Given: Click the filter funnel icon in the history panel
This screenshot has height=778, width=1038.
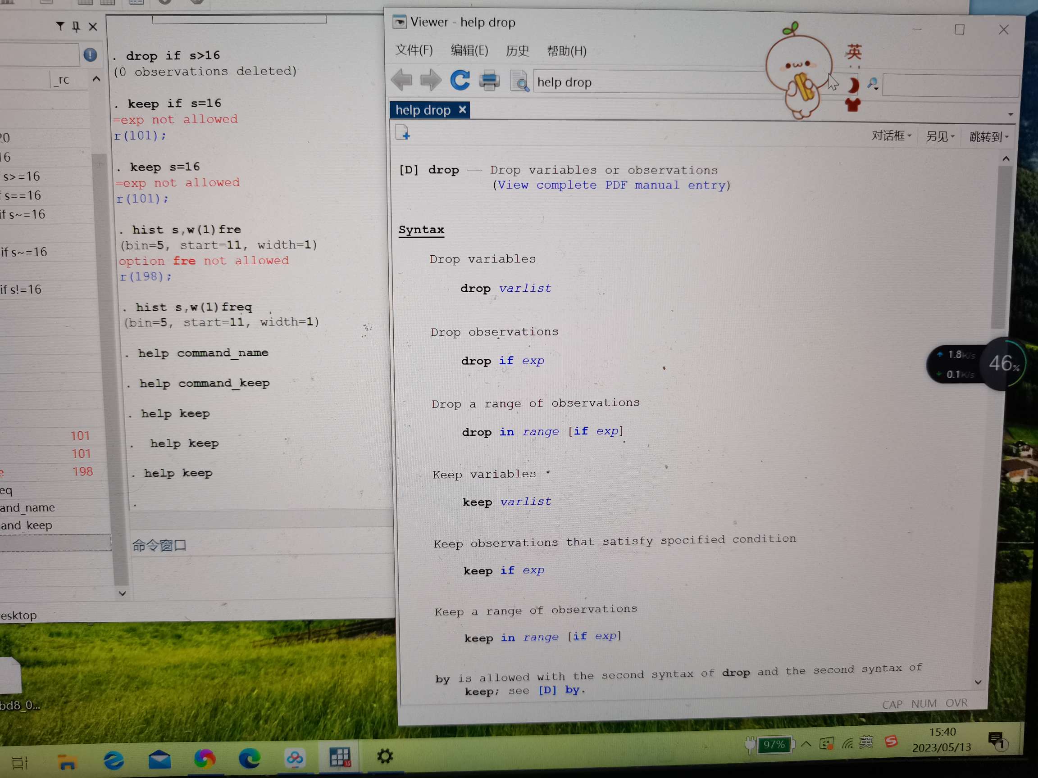Looking at the screenshot, I should (x=60, y=26).
